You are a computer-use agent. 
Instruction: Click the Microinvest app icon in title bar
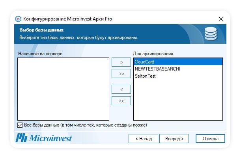(x=18, y=19)
